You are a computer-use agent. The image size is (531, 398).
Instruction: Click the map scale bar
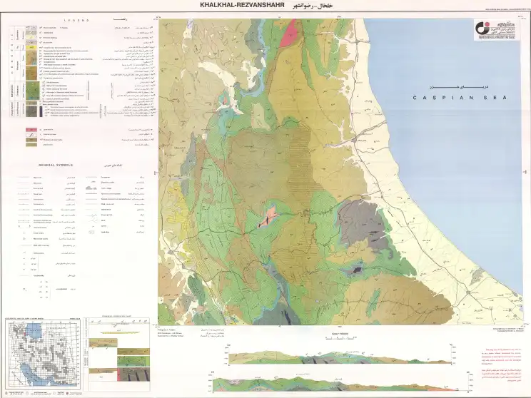tap(340, 337)
